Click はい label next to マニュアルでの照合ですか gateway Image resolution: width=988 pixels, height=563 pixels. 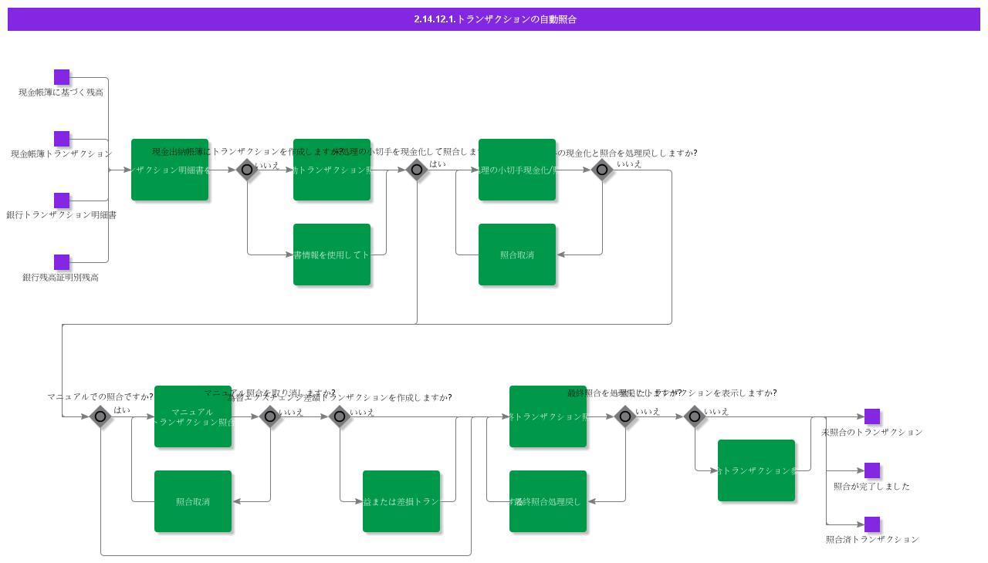[x=122, y=410]
